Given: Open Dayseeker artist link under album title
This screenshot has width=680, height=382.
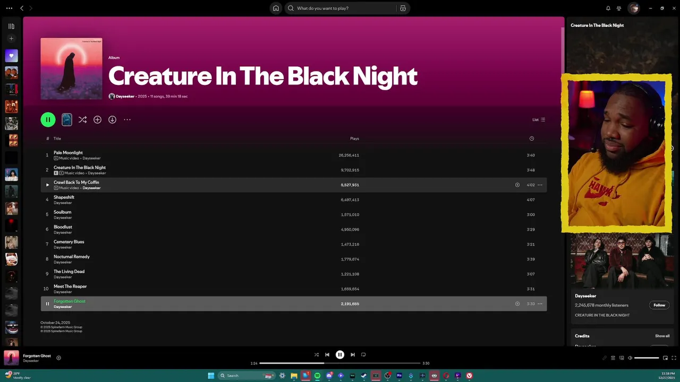Looking at the screenshot, I should [125, 97].
